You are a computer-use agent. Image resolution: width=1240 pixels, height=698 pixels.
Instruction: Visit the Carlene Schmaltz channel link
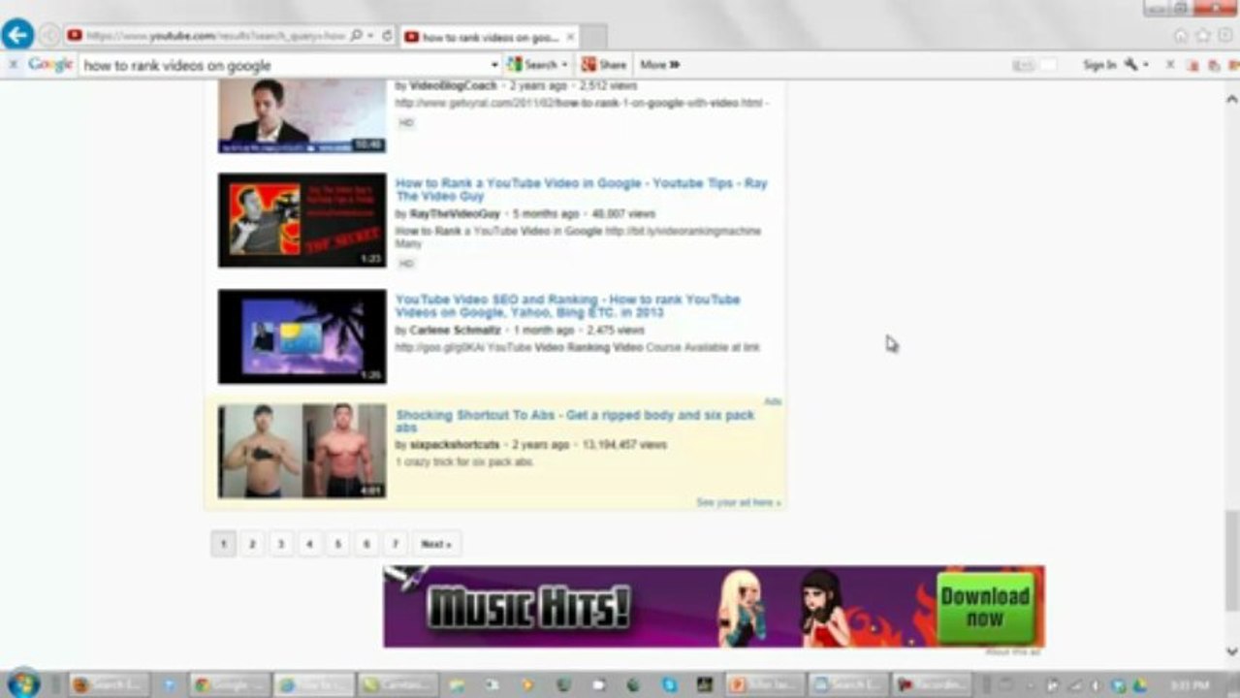[x=455, y=331]
